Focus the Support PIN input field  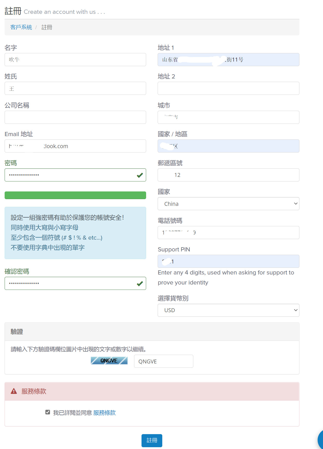pyautogui.click(x=228, y=261)
